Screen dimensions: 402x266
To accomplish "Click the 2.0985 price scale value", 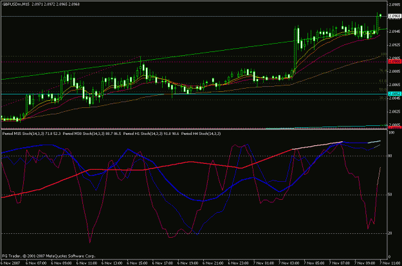I will point(395,4).
